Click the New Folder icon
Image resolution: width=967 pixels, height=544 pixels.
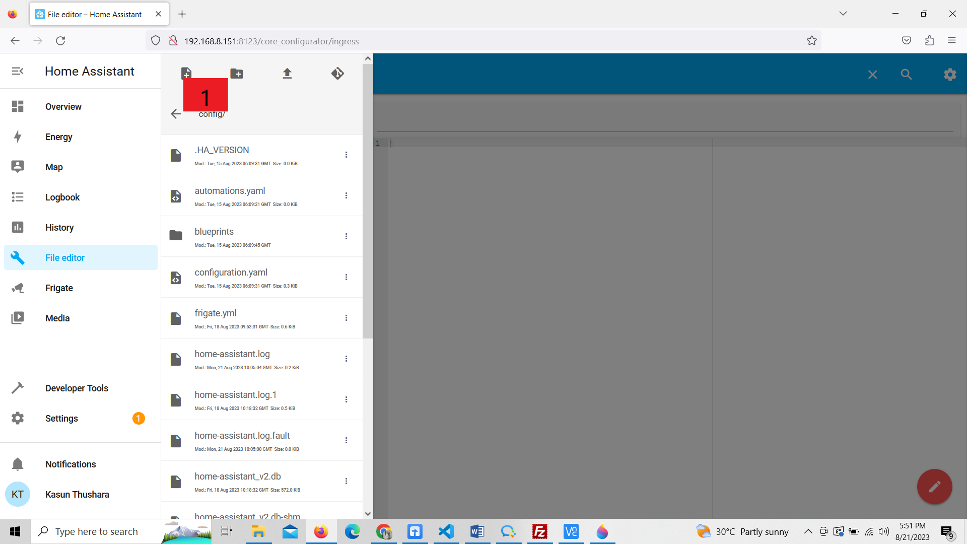tap(237, 74)
